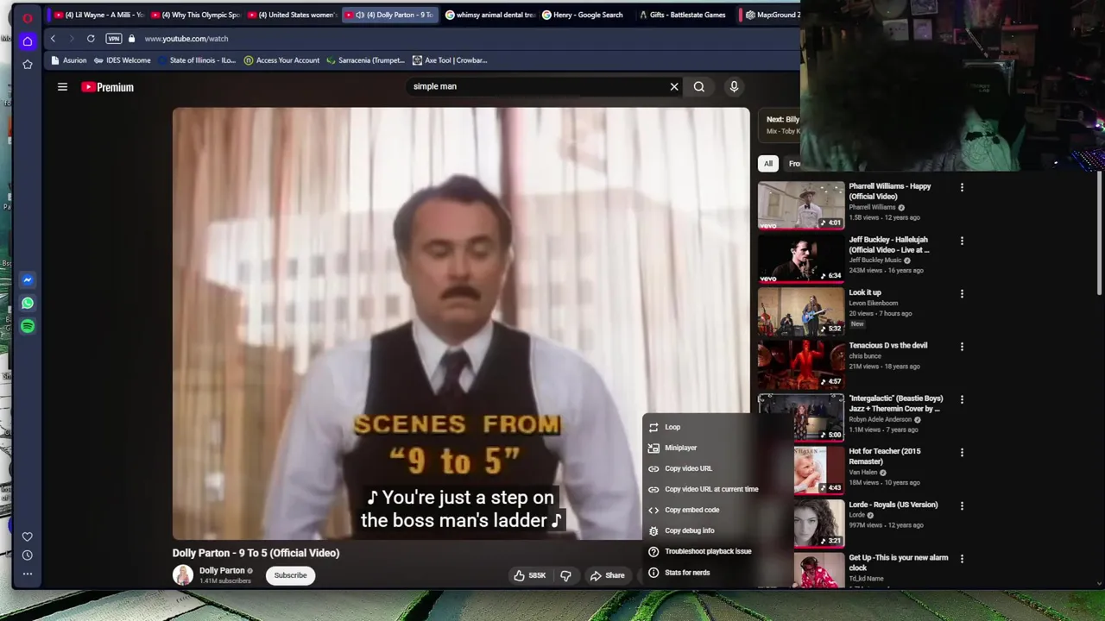The image size is (1105, 621).
Task: Open Lorde - Royals video title
Action: (x=893, y=505)
